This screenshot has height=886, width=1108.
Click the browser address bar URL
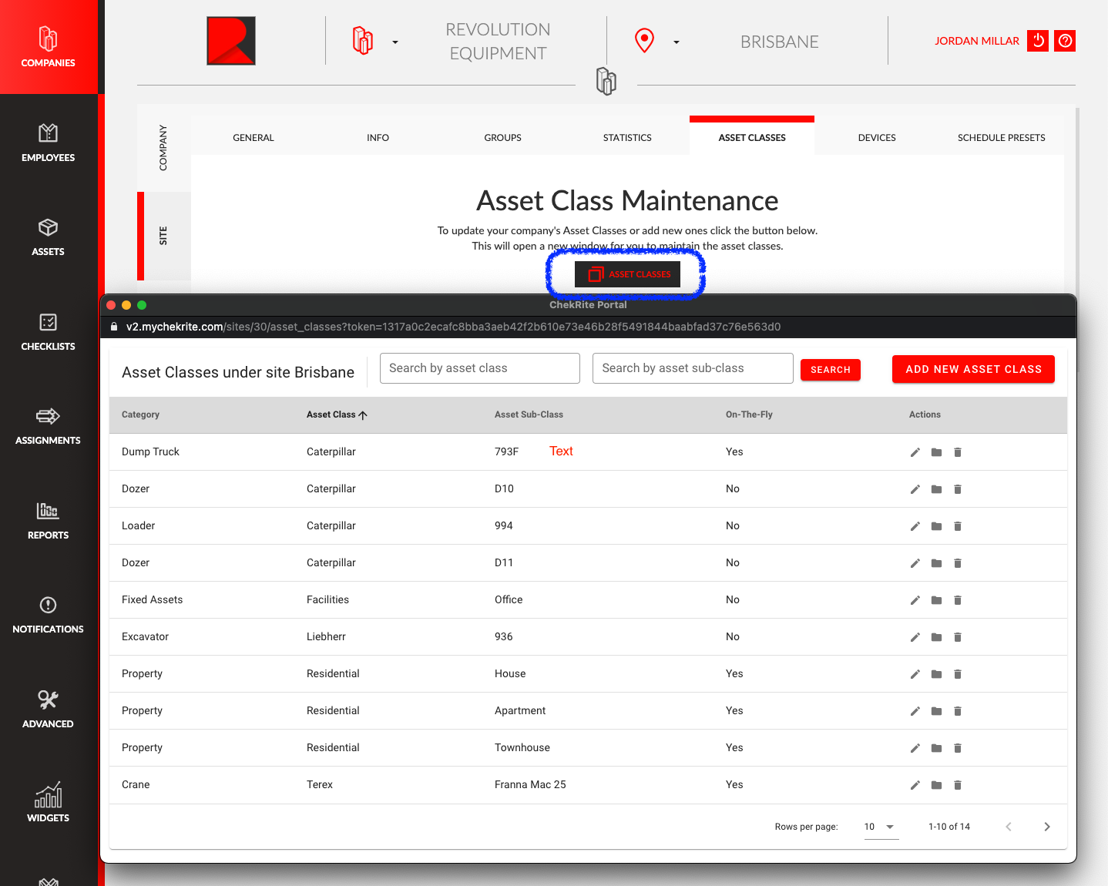click(x=453, y=327)
